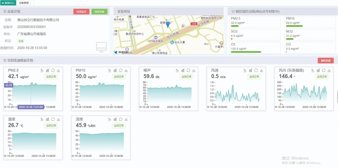Click the red 刷新数据 button
Screen dimensions: 338x168
[326, 61]
